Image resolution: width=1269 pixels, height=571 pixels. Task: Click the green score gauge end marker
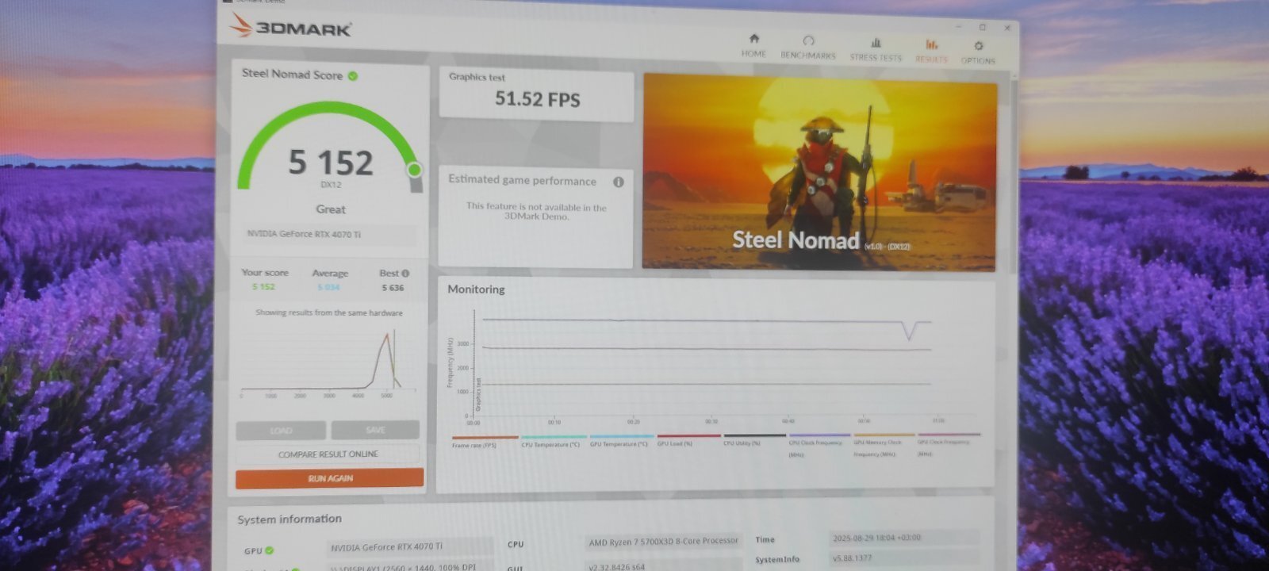click(414, 169)
